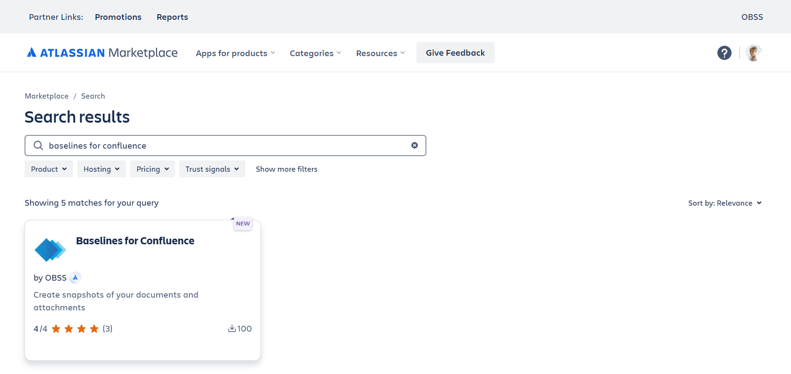Click the star rating on the app card
Screen dimensions: 791x374
(x=75, y=329)
